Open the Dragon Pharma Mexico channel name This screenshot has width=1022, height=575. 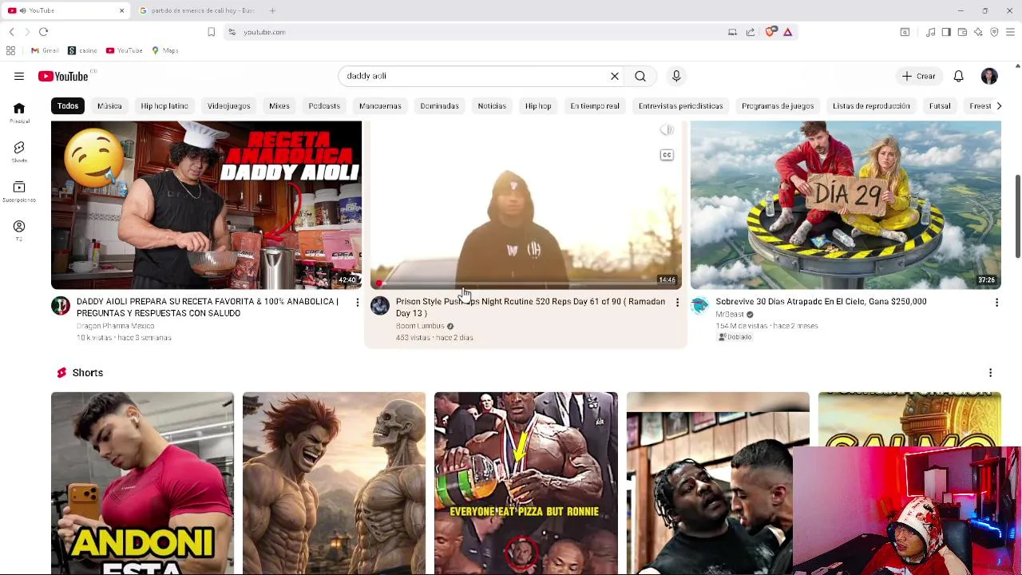click(115, 326)
